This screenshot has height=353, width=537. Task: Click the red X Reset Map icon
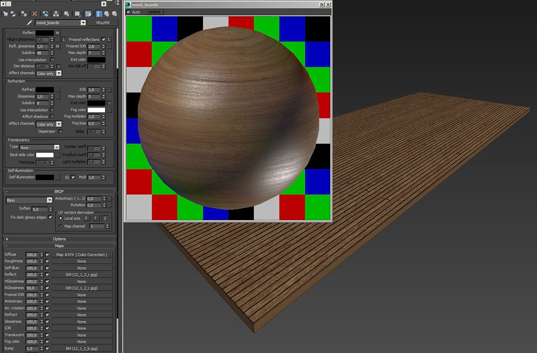point(34,14)
